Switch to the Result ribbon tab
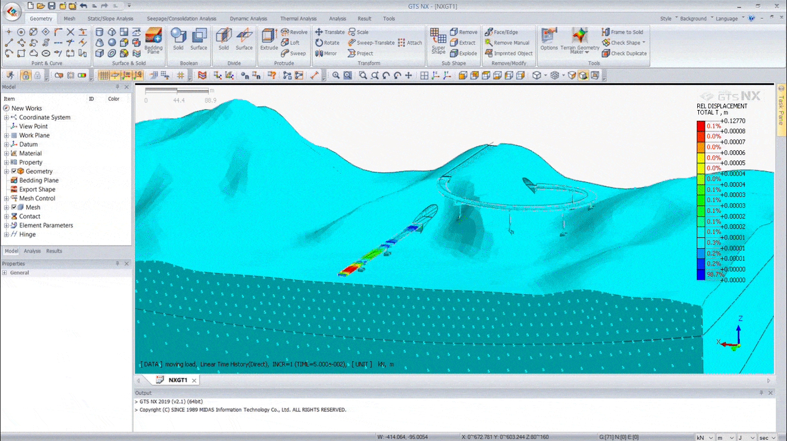787x441 pixels. pos(364,18)
